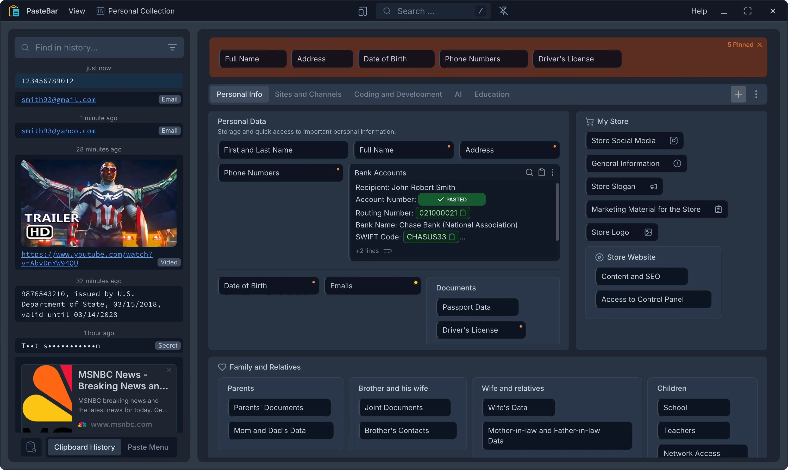788x470 pixels.
Task: Click the Bank Accounts scrollbar
Action: [x=557, y=212]
